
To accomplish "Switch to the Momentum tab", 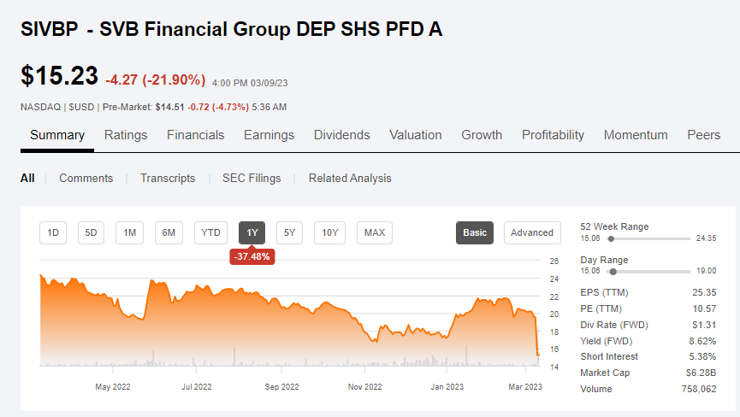I will (636, 135).
